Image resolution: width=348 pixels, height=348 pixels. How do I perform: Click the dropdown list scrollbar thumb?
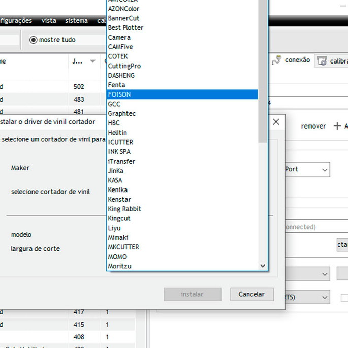pos(263,71)
